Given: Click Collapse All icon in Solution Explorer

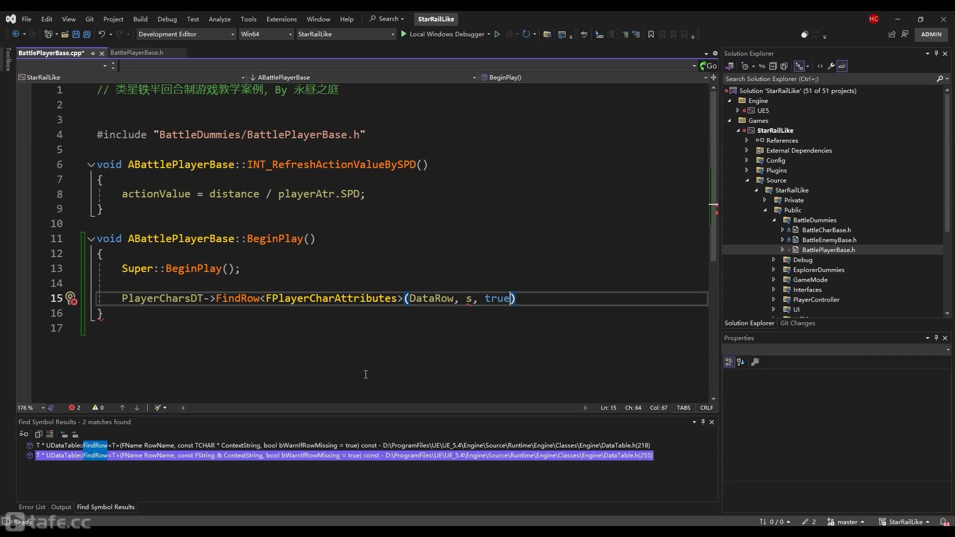Looking at the screenshot, I should (x=772, y=66).
